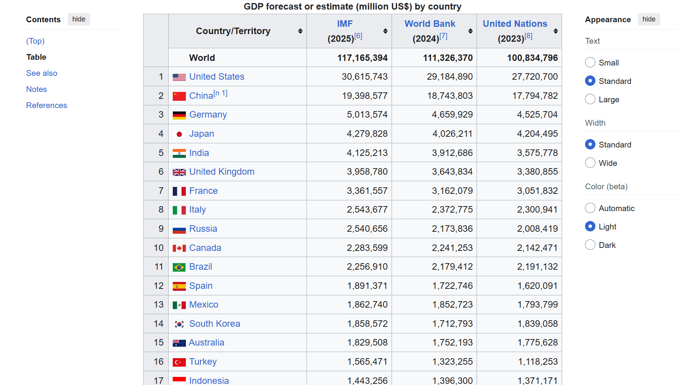Sort table by Country/Territory column
Image resolution: width=700 pixels, height=385 pixels.
click(300, 31)
